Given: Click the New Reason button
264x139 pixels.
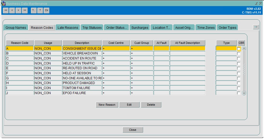Looking at the screenshot, I should pos(107,105).
